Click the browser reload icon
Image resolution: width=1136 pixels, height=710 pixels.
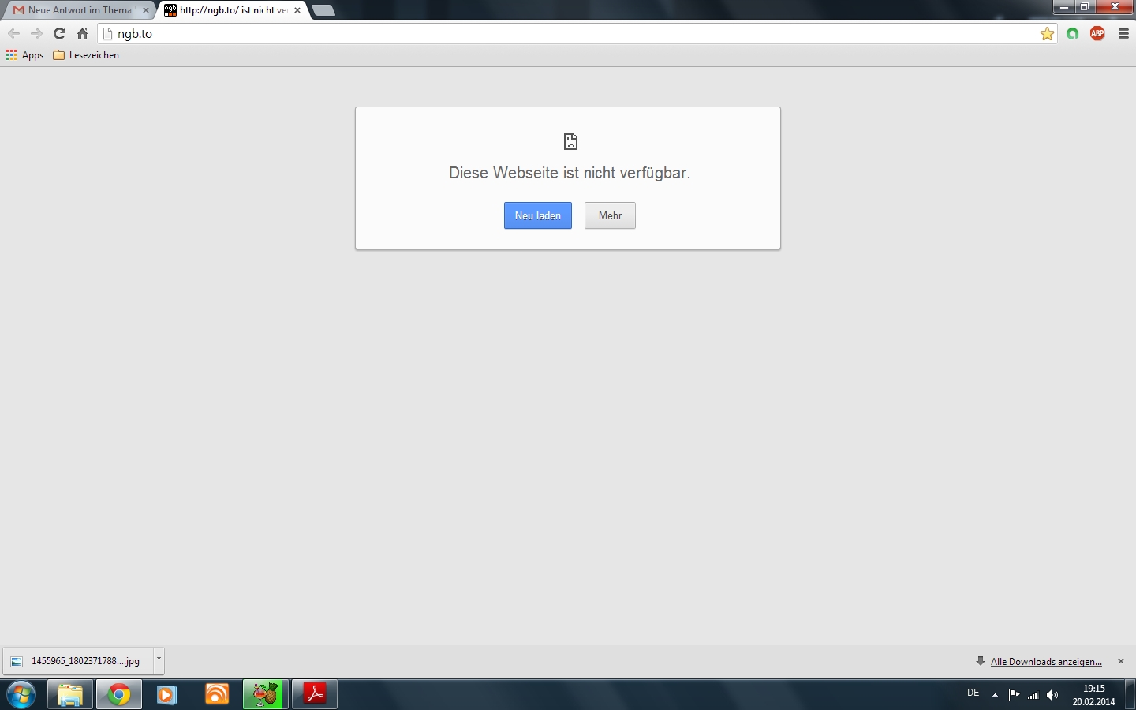pos(59,34)
